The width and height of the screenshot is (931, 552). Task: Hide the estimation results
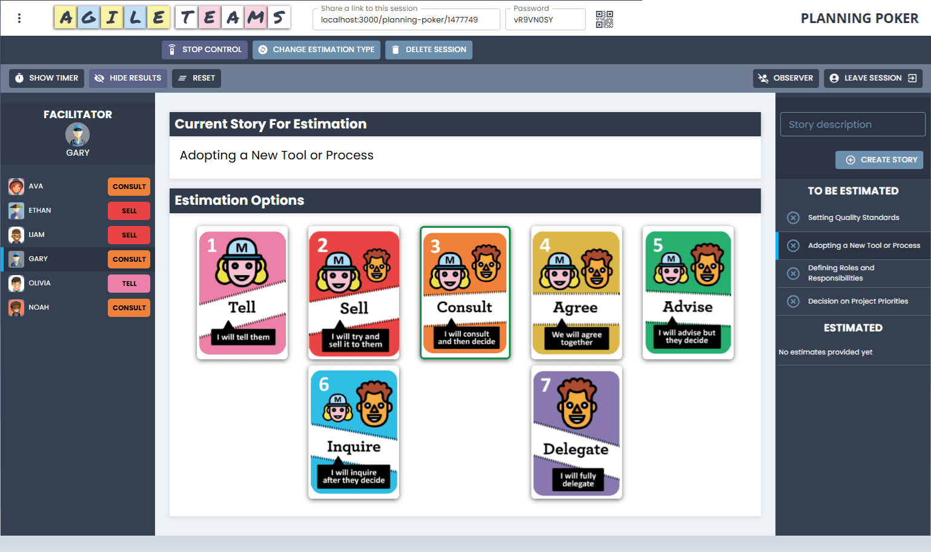click(128, 78)
